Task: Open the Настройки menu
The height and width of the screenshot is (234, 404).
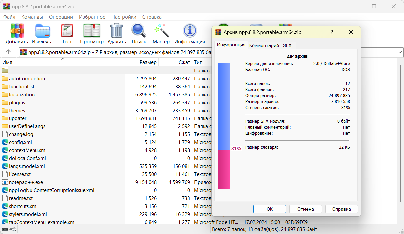Action: coord(124,17)
